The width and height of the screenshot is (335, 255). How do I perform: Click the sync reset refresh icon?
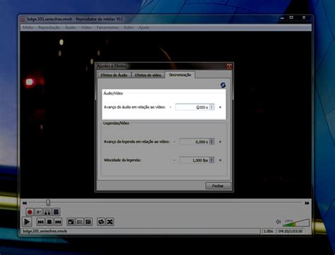coord(223,85)
